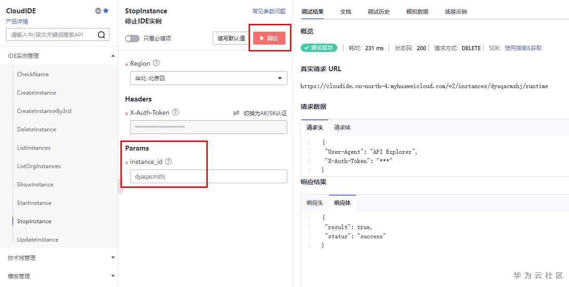Select the 请求体 tab
The width and height of the screenshot is (569, 287).
[x=342, y=127]
